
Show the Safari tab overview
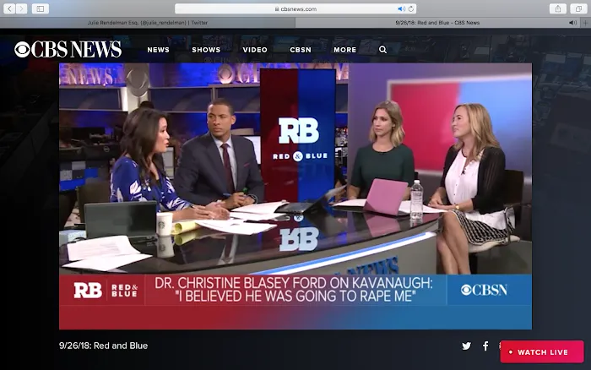pos(577,8)
